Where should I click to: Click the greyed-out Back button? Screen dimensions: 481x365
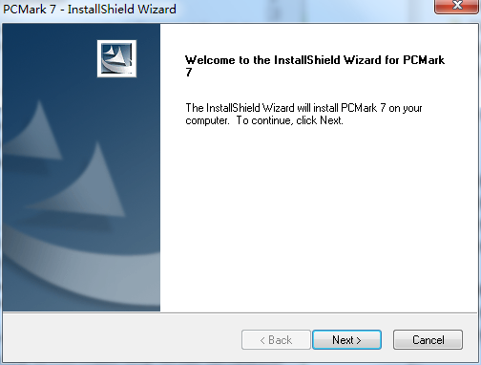pyautogui.click(x=276, y=340)
